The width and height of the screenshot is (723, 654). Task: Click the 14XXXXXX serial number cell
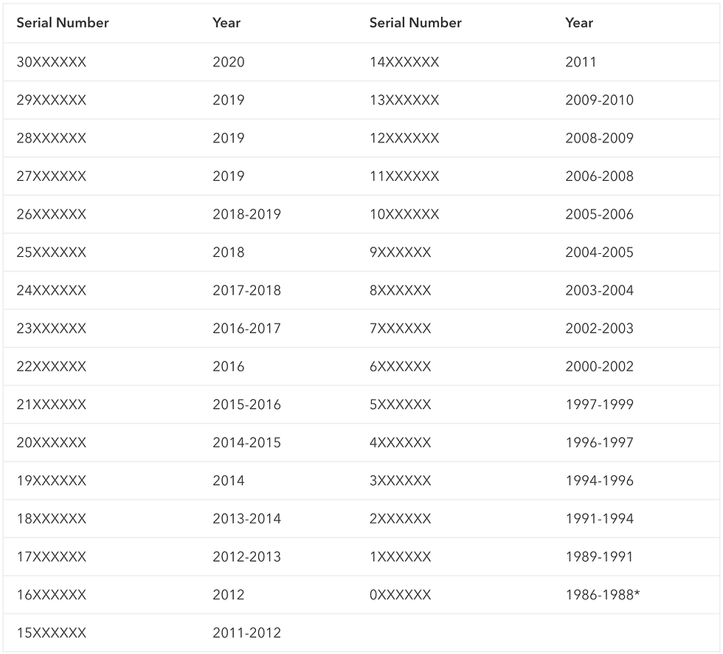pos(404,62)
